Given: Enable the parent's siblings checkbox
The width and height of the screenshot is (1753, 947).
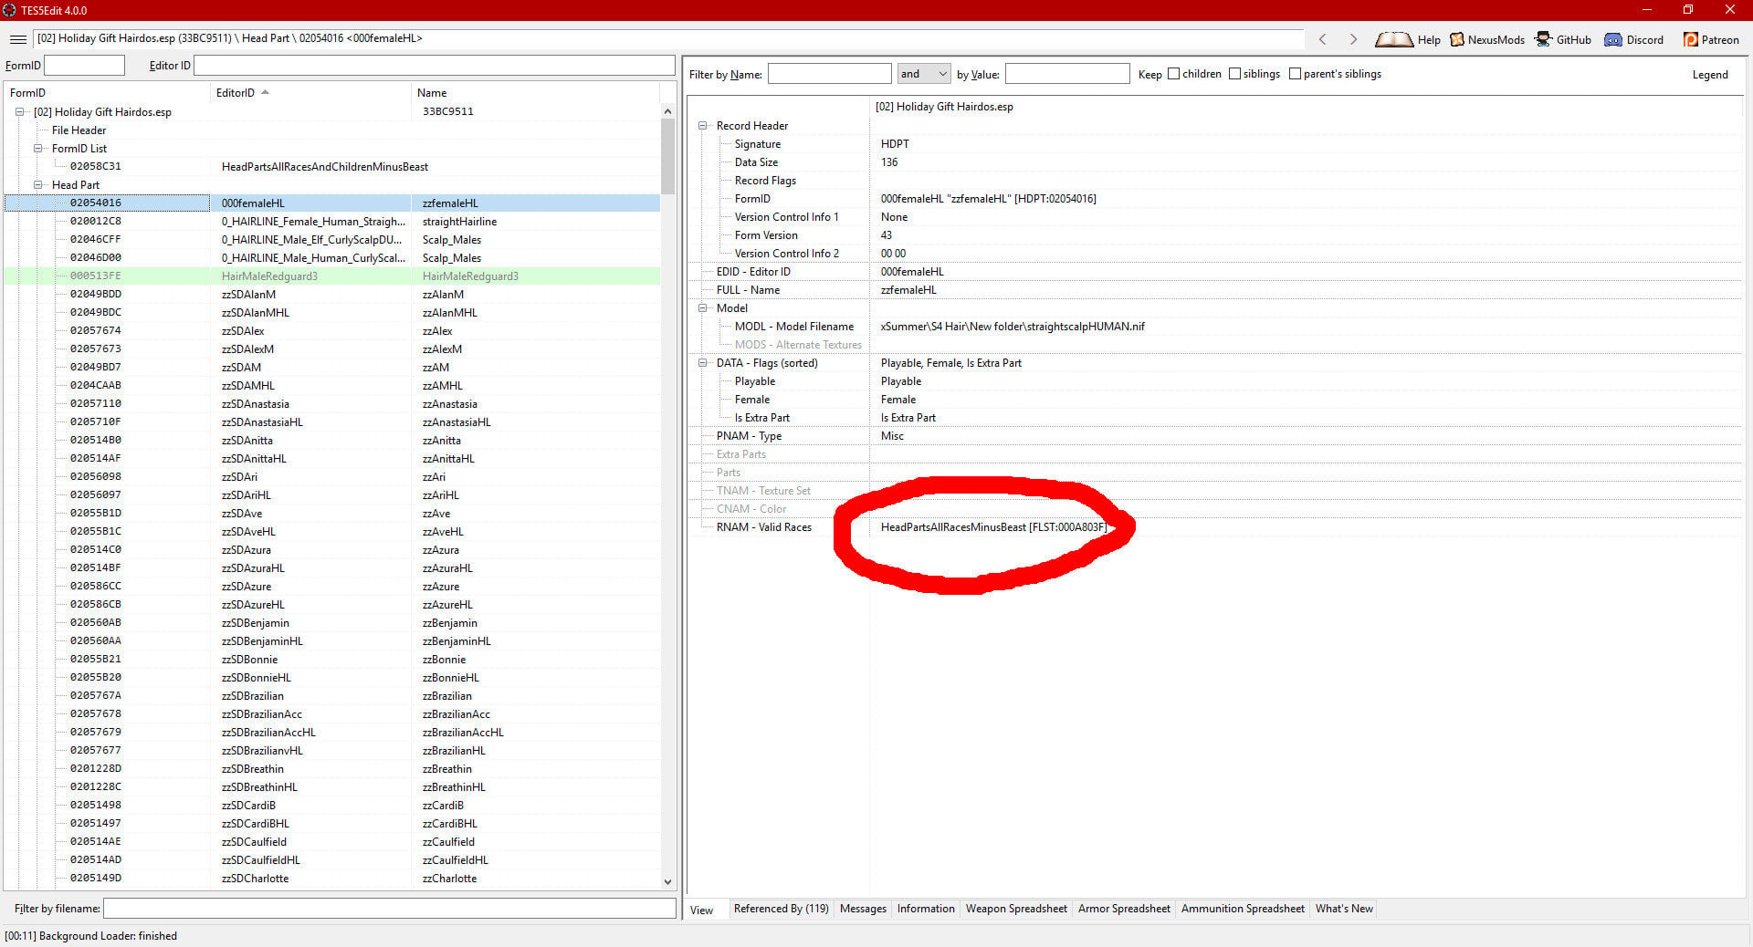Looking at the screenshot, I should tap(1295, 74).
